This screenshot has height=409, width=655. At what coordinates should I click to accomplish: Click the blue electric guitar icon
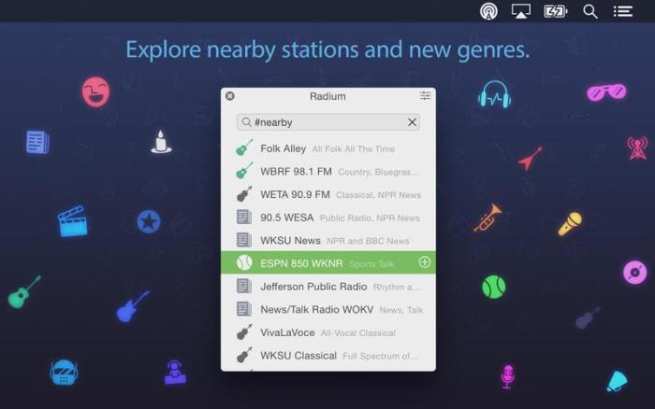133,307
